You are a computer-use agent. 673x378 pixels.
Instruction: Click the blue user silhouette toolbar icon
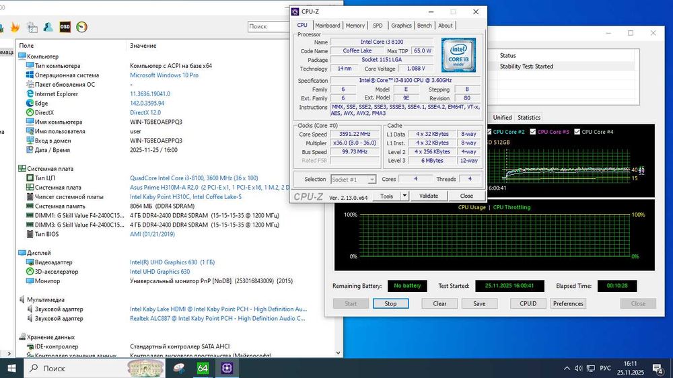[48, 28]
